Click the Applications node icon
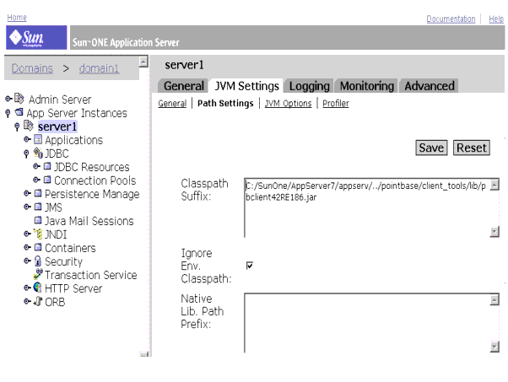 (x=38, y=139)
